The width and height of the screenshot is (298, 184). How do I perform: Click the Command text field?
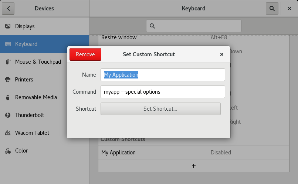point(163,92)
